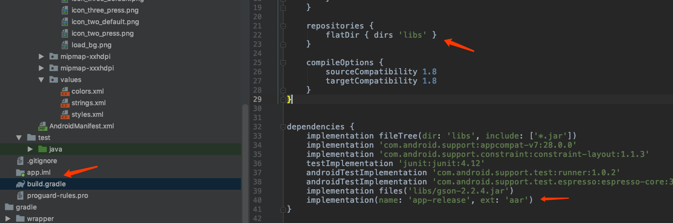Expand the mipmap-xxxhdpi folder arrow
Viewport: 673px width, 223px height.
click(x=42, y=68)
